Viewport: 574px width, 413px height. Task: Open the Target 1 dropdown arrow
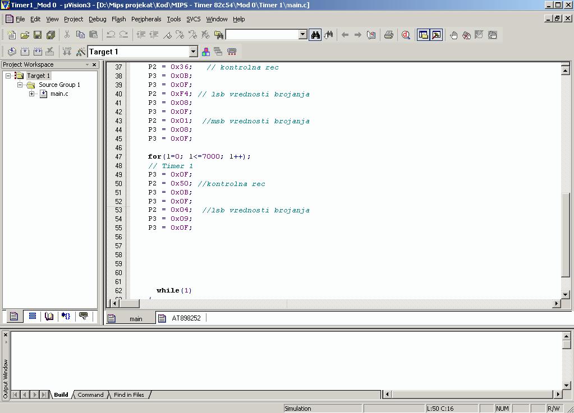click(x=194, y=52)
